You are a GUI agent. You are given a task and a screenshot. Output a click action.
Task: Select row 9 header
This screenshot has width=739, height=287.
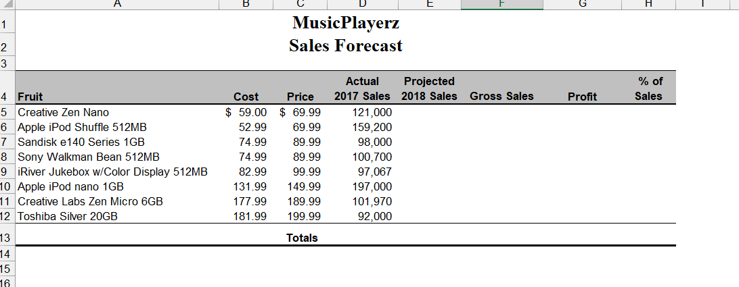click(7, 172)
